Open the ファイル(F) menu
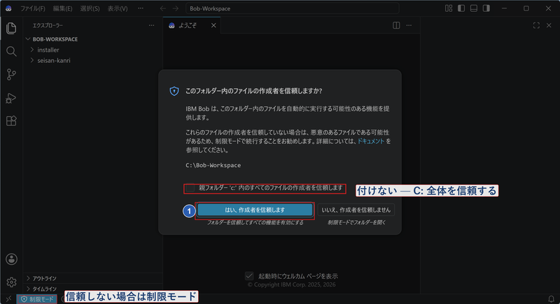 32,8
